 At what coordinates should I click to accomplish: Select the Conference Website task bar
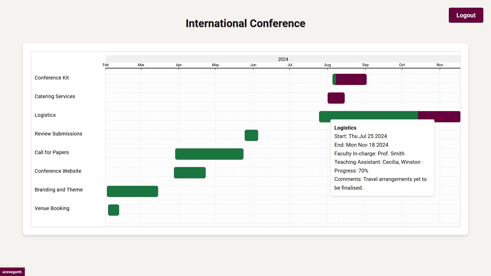pyautogui.click(x=190, y=173)
